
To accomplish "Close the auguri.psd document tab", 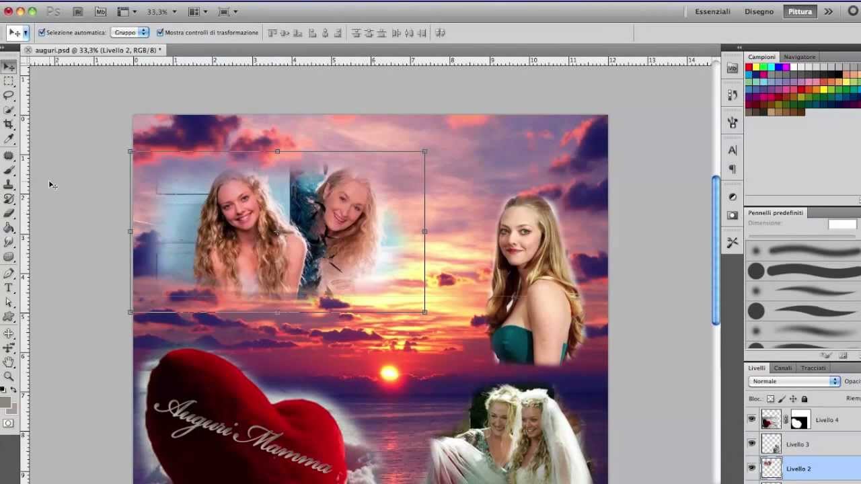I will click(28, 50).
